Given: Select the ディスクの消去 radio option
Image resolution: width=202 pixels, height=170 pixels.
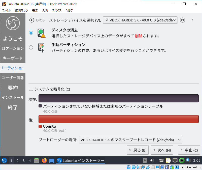Looking at the screenshot, I should (31, 33).
